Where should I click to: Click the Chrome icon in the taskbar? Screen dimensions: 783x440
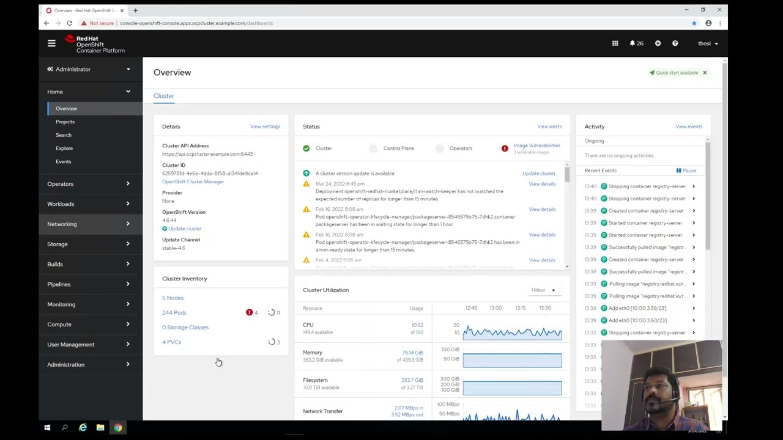click(118, 428)
